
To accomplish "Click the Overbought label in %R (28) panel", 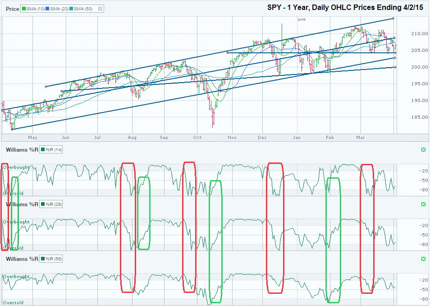I will pos(16,222).
